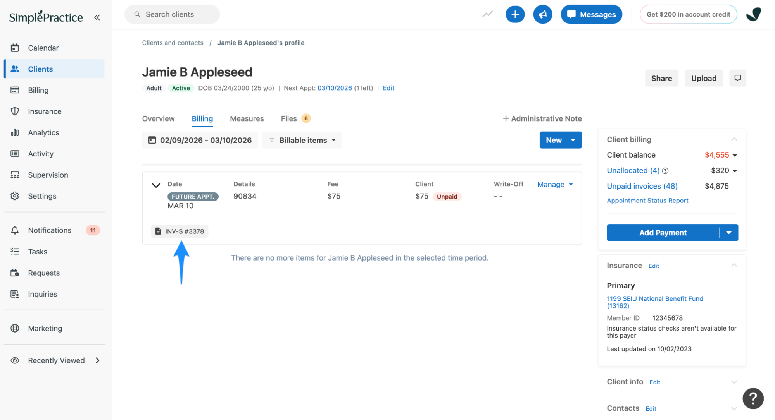This screenshot has height=420, width=775.
Task: Click the trend line graph icon
Action: (x=487, y=14)
